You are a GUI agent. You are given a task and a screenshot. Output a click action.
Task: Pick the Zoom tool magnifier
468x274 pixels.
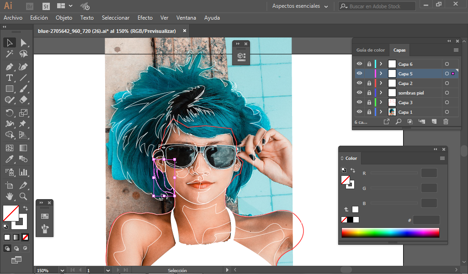23,196
